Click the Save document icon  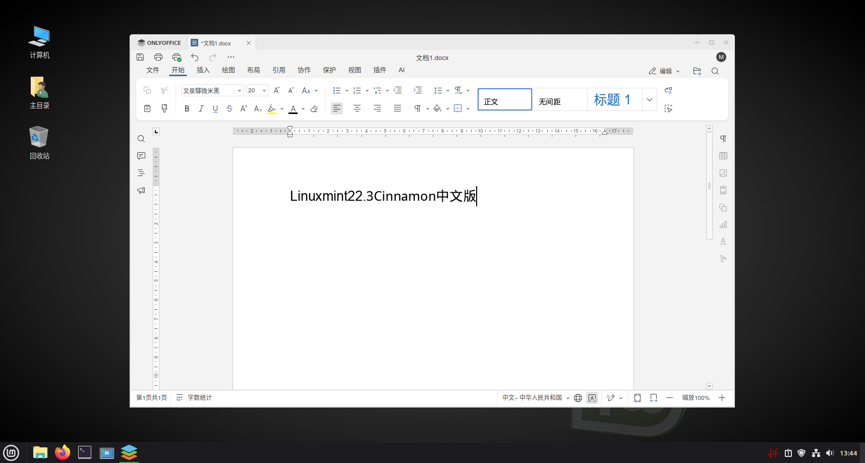click(x=140, y=57)
